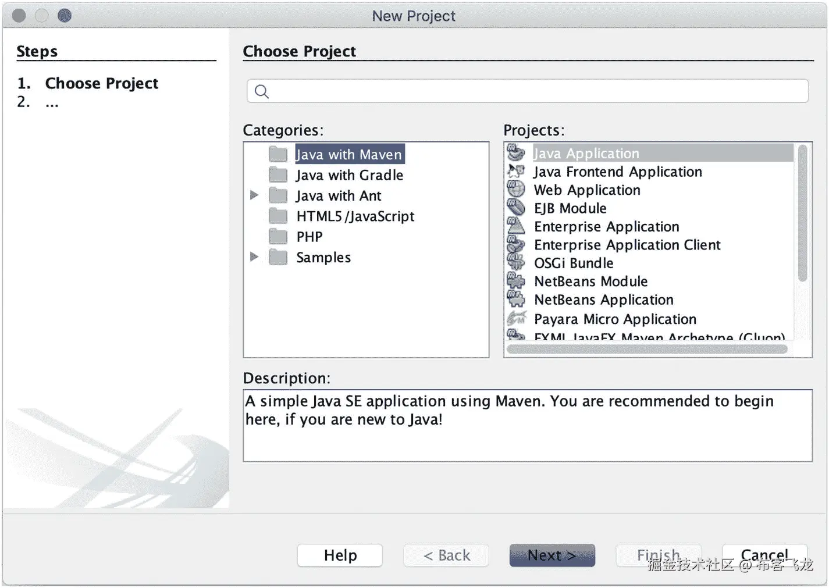The width and height of the screenshot is (829, 588).
Task: Expand the Java with Ant category
Action: click(x=254, y=195)
